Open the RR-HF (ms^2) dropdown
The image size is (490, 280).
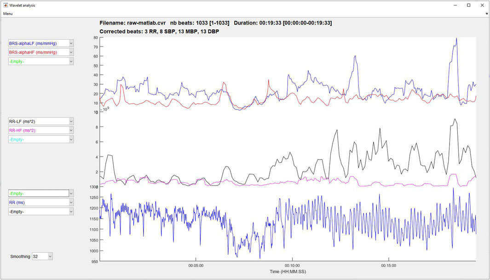pos(41,130)
